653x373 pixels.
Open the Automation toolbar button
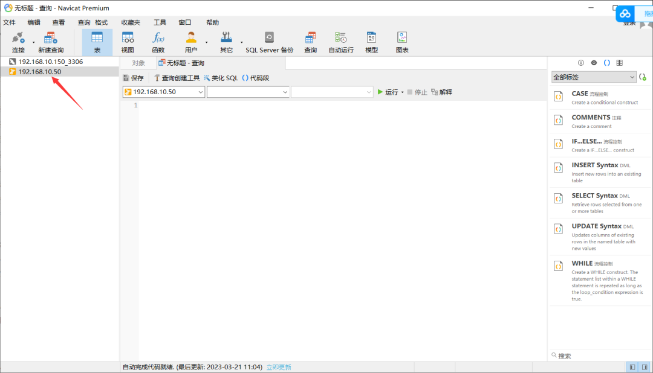tap(340, 42)
